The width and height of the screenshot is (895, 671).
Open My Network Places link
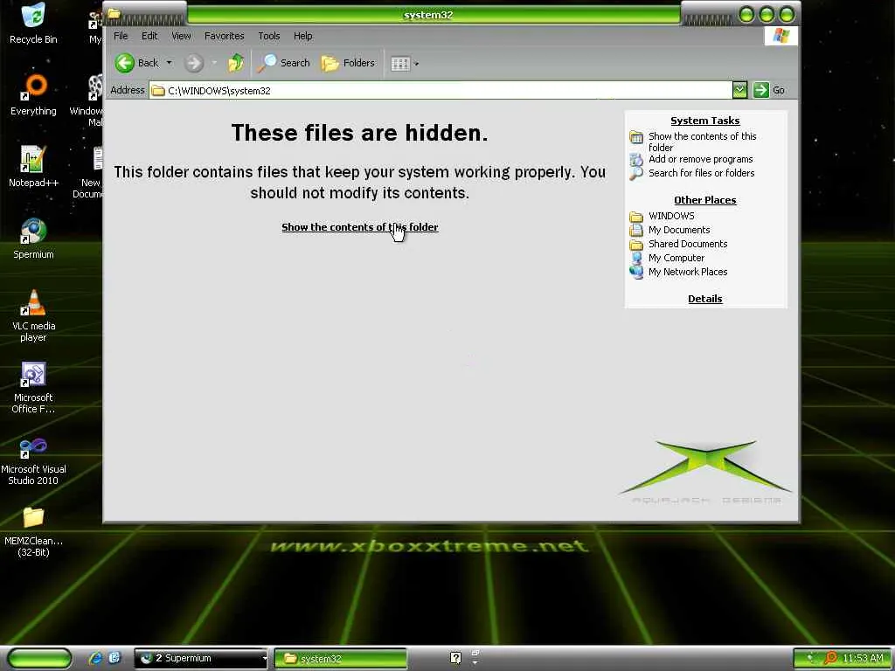point(688,272)
